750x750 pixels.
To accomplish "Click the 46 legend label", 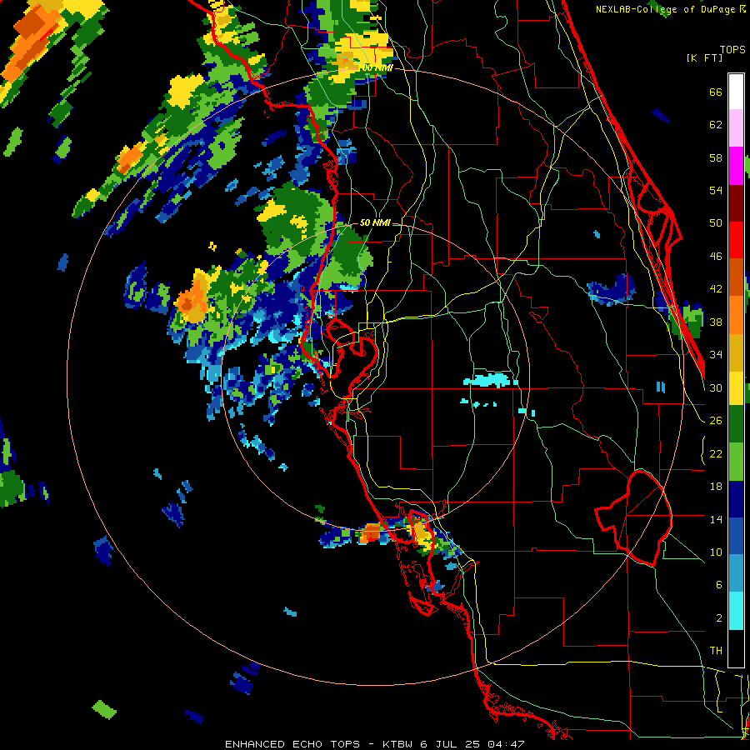I will point(716,257).
